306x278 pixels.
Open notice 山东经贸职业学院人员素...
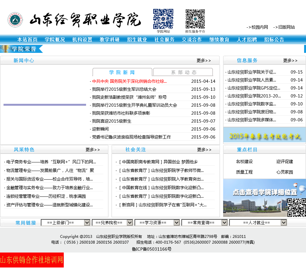coord(252,80)
